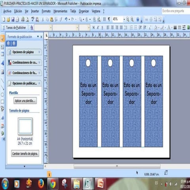Align text to the left
This screenshot has width=190, height=190.
(x=108, y=28)
